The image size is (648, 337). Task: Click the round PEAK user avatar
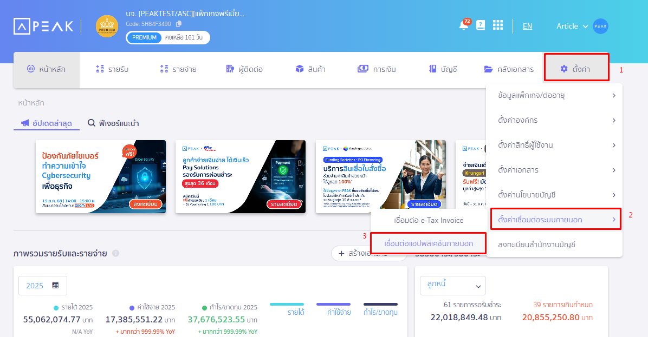click(600, 26)
